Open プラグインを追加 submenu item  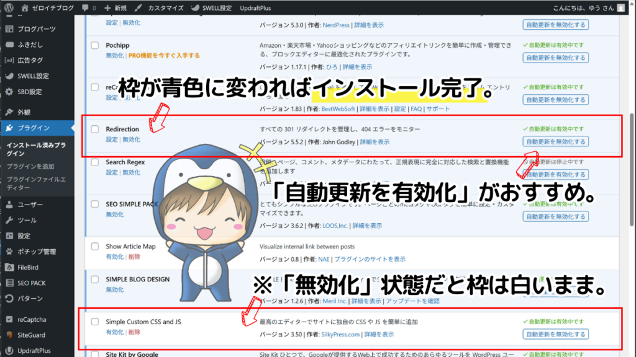click(x=30, y=166)
